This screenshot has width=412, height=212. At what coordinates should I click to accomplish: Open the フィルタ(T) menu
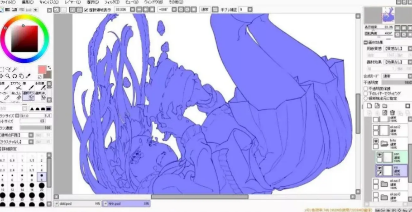tap(112, 2)
